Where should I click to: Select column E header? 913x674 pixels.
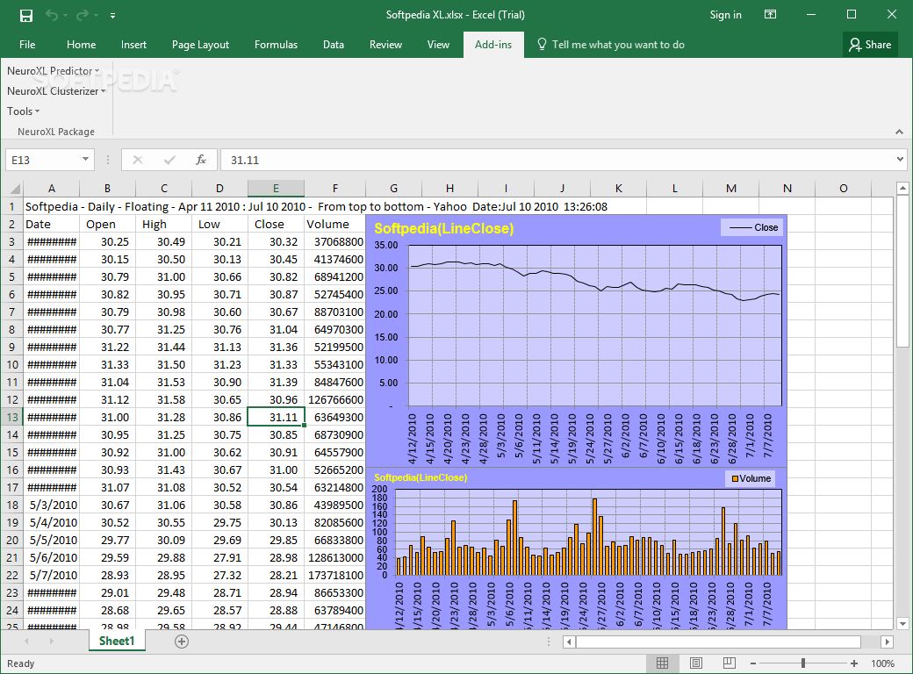pos(276,188)
